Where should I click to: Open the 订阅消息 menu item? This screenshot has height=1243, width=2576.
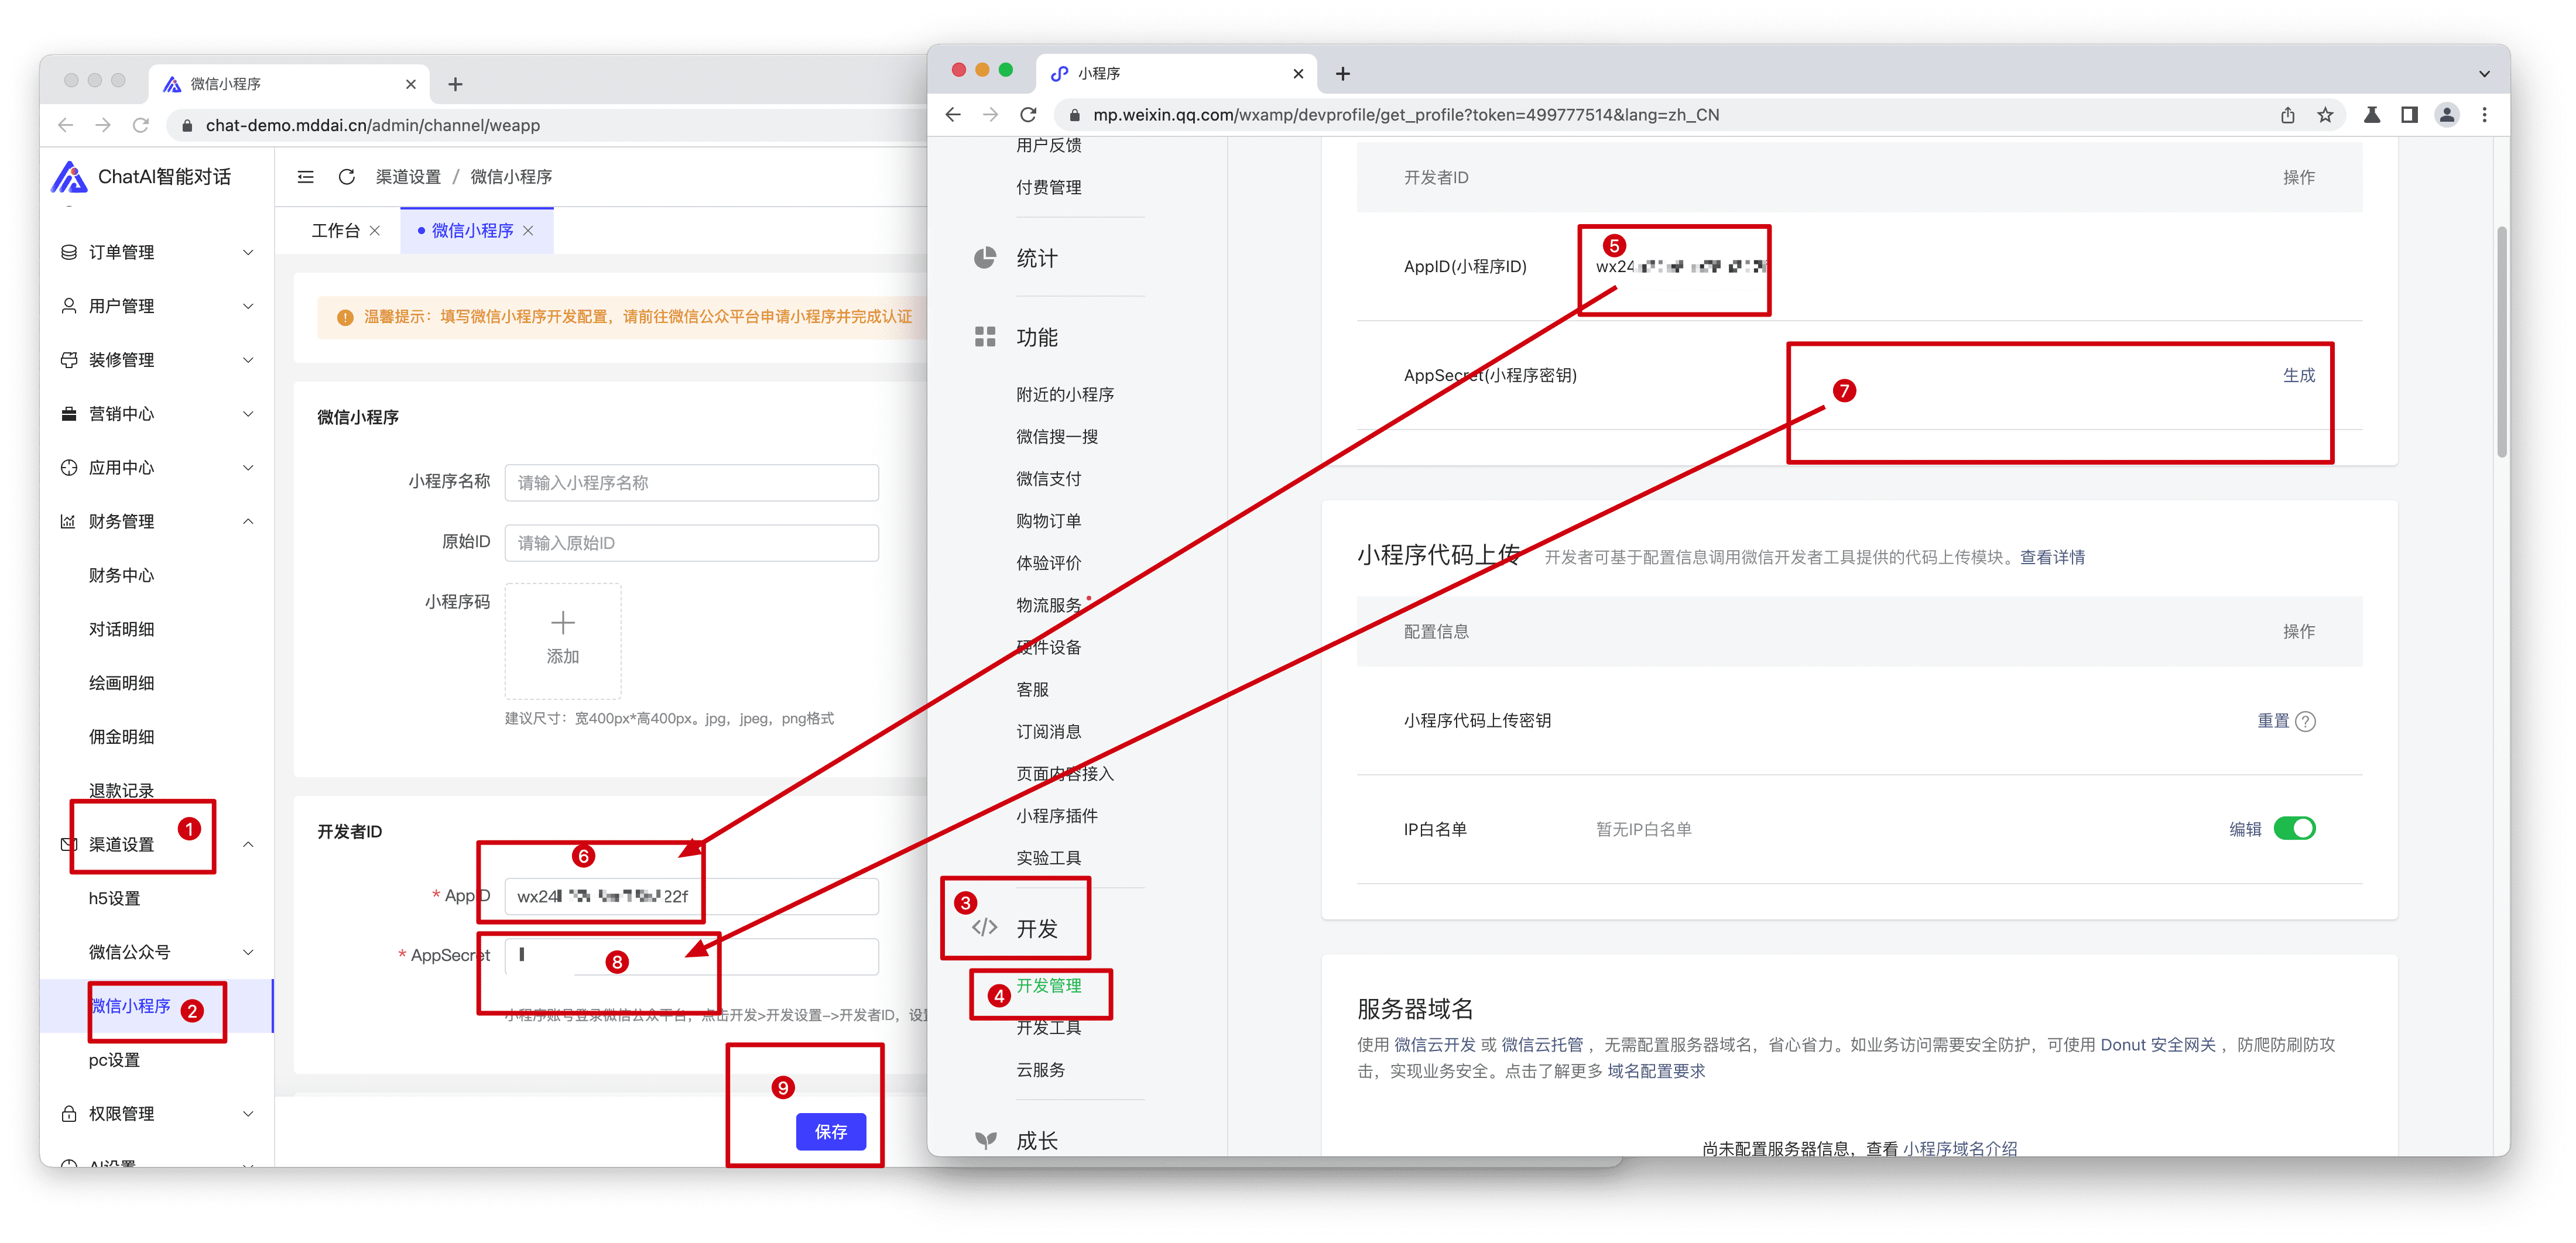pyautogui.click(x=1049, y=732)
